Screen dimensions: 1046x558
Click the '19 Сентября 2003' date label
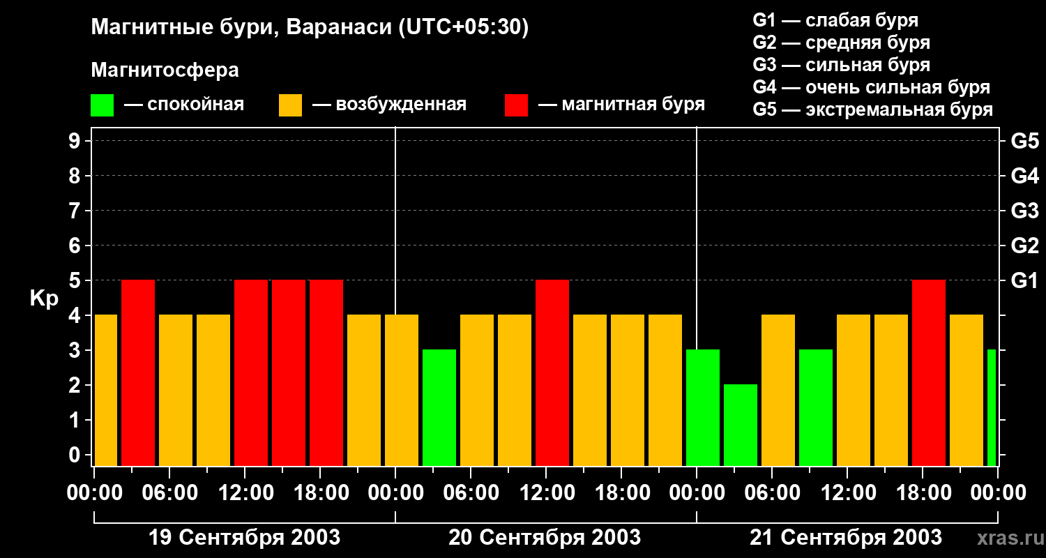pyautogui.click(x=244, y=537)
